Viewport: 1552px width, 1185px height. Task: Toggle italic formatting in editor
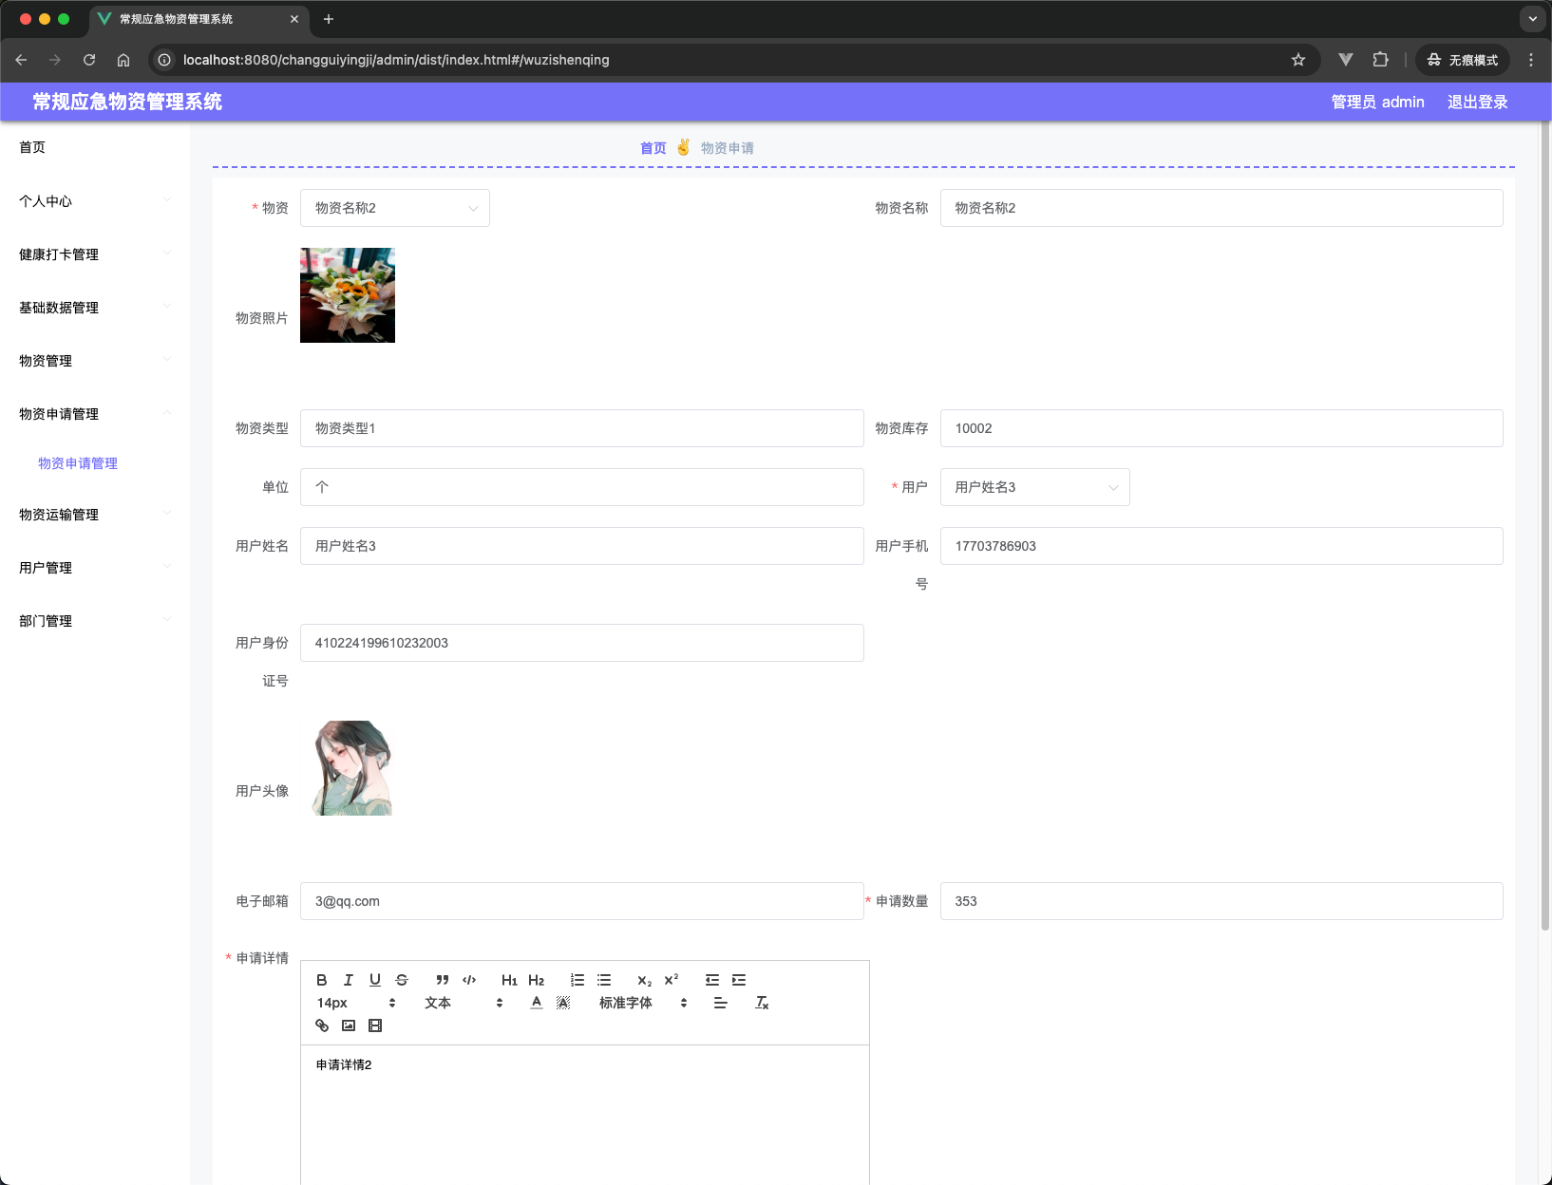point(349,980)
